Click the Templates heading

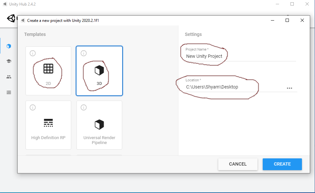coord(35,34)
